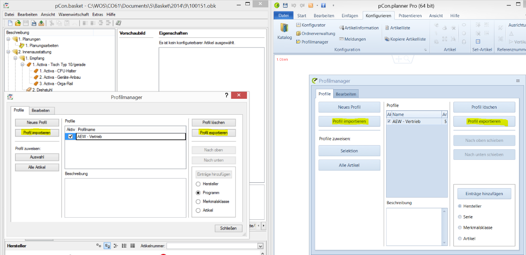Switch to the Präsentieren ribbon tab

[410, 16]
